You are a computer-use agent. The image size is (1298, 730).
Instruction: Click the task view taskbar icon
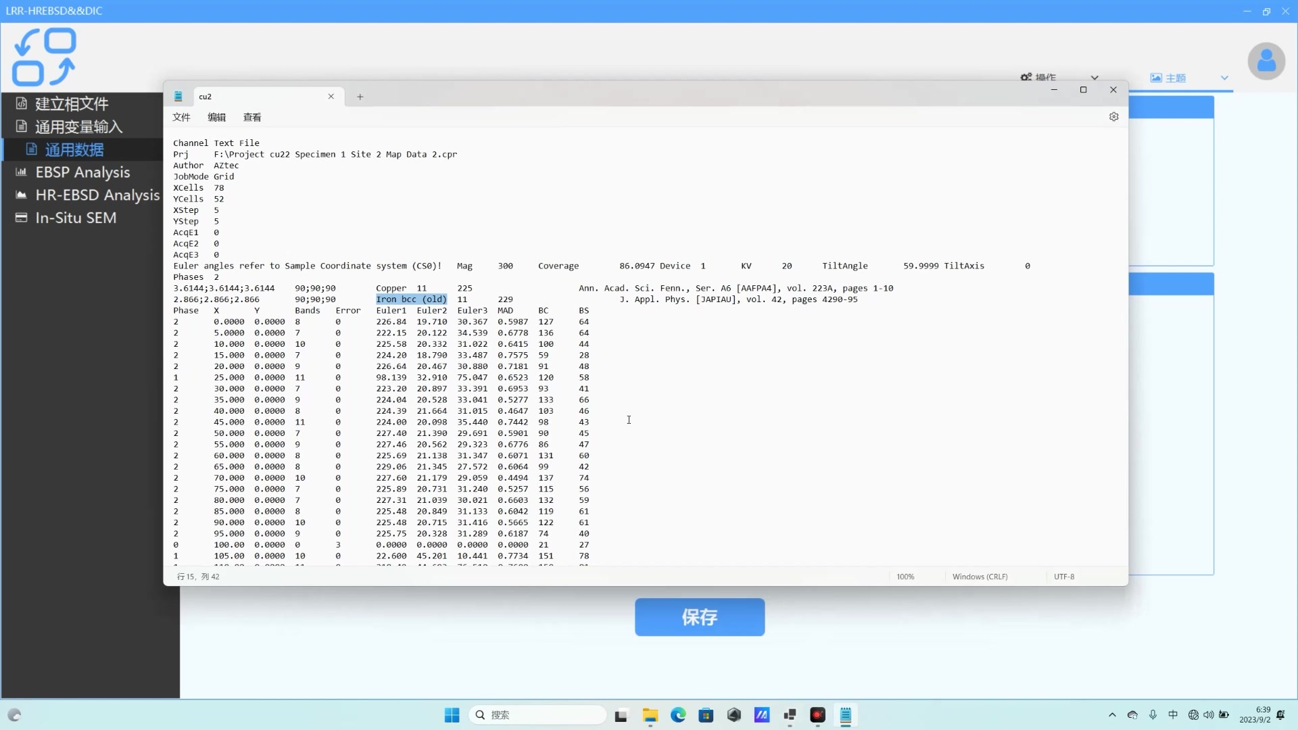pyautogui.click(x=621, y=715)
